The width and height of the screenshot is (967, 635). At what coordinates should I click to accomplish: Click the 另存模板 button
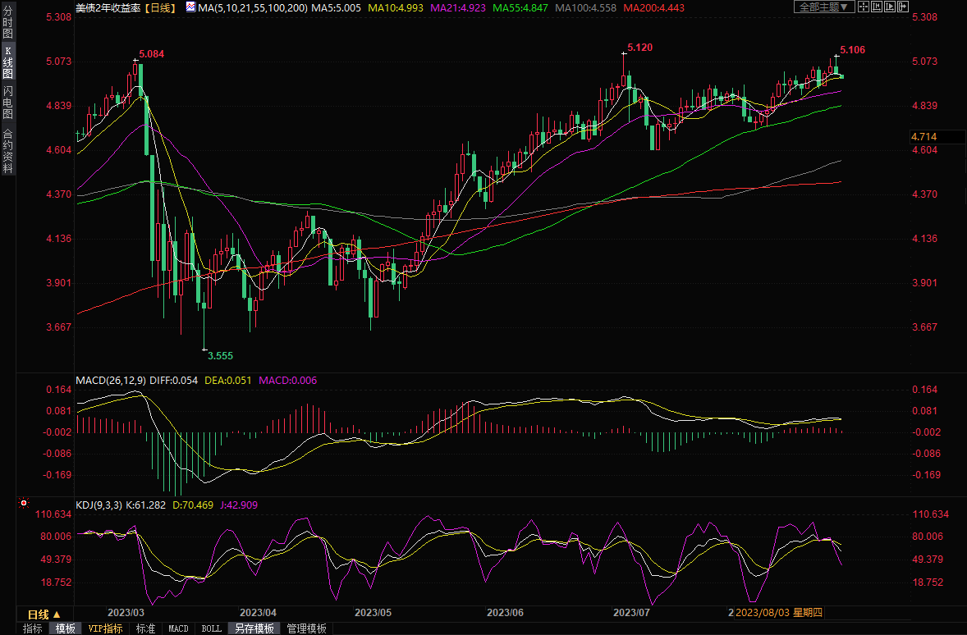tap(254, 628)
